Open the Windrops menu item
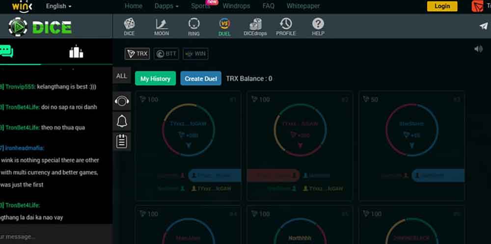 (x=237, y=6)
